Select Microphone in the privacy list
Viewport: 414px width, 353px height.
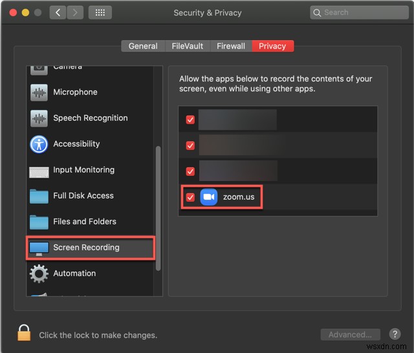pos(90,92)
